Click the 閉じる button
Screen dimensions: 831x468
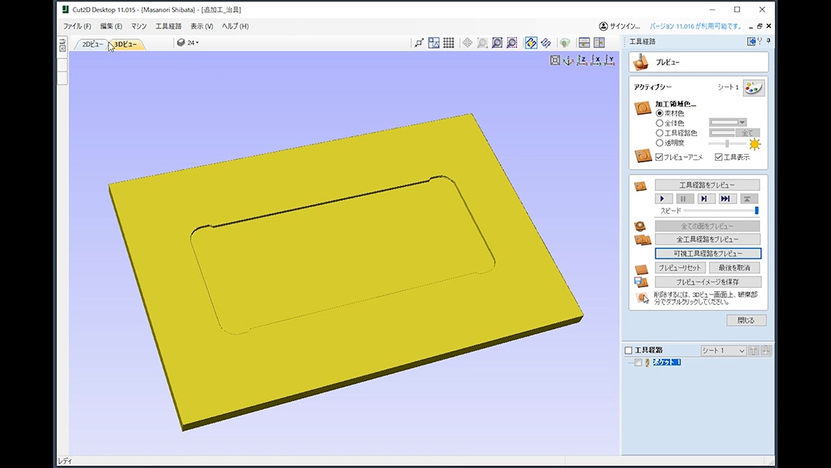tap(746, 320)
